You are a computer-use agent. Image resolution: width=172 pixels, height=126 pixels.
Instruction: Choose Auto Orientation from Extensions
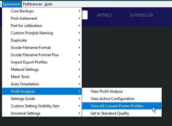42,84
